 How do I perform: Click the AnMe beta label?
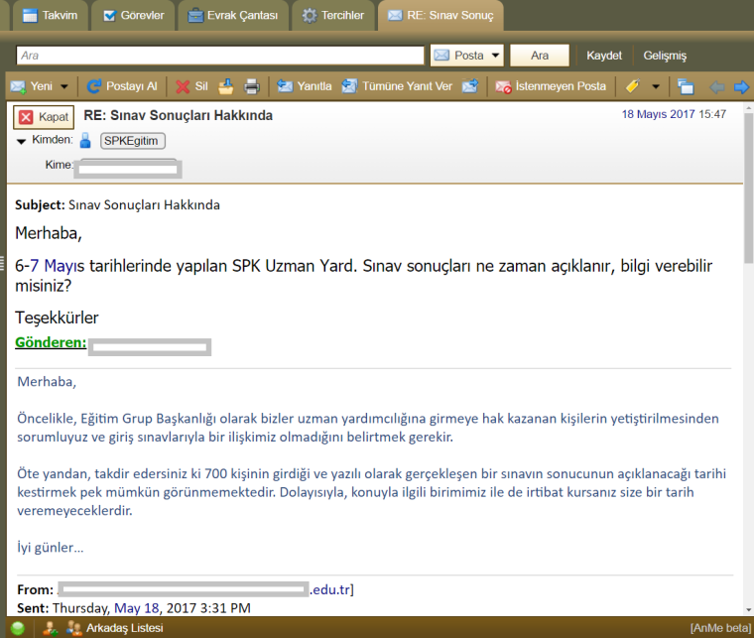720,628
